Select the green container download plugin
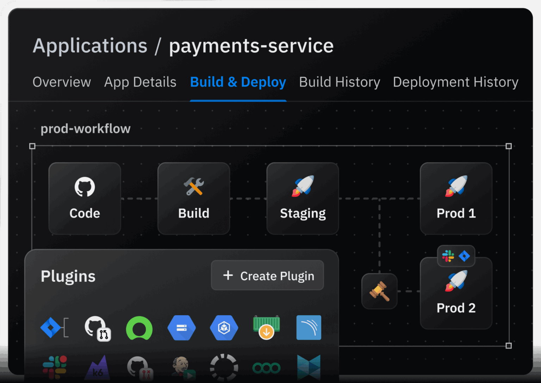541x383 pixels. point(266,327)
